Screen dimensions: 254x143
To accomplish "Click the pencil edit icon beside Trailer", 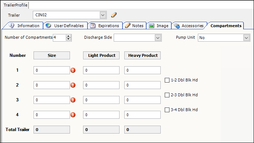I will click(114, 15).
